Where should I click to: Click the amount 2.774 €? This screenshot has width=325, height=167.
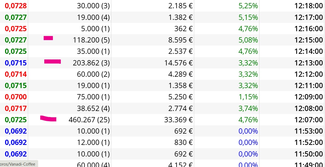(x=180, y=108)
